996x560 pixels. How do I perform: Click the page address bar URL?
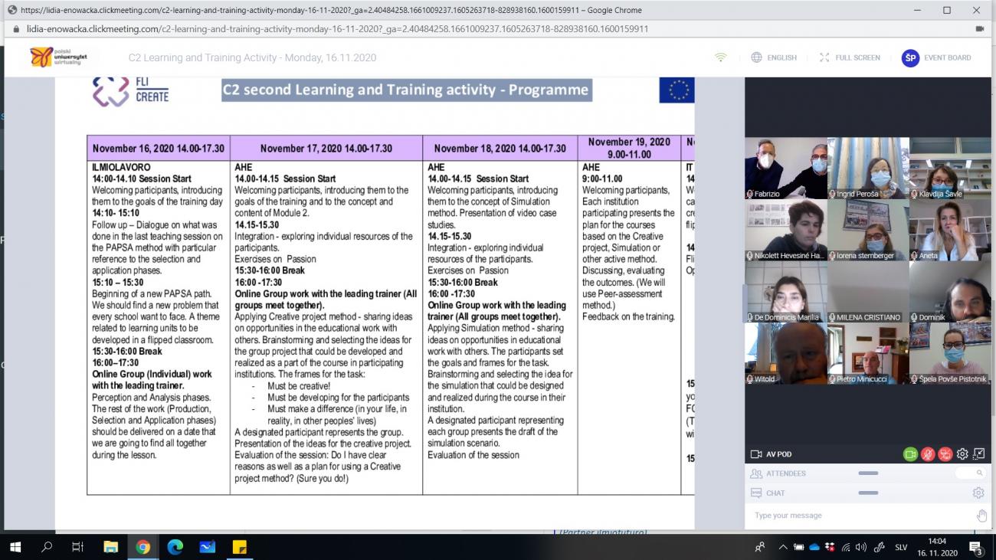337,29
